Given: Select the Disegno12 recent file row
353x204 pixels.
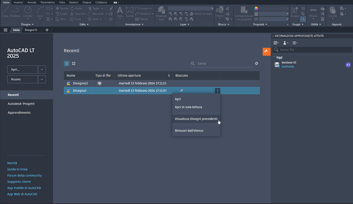Looking at the screenshot, I should tap(162, 83).
